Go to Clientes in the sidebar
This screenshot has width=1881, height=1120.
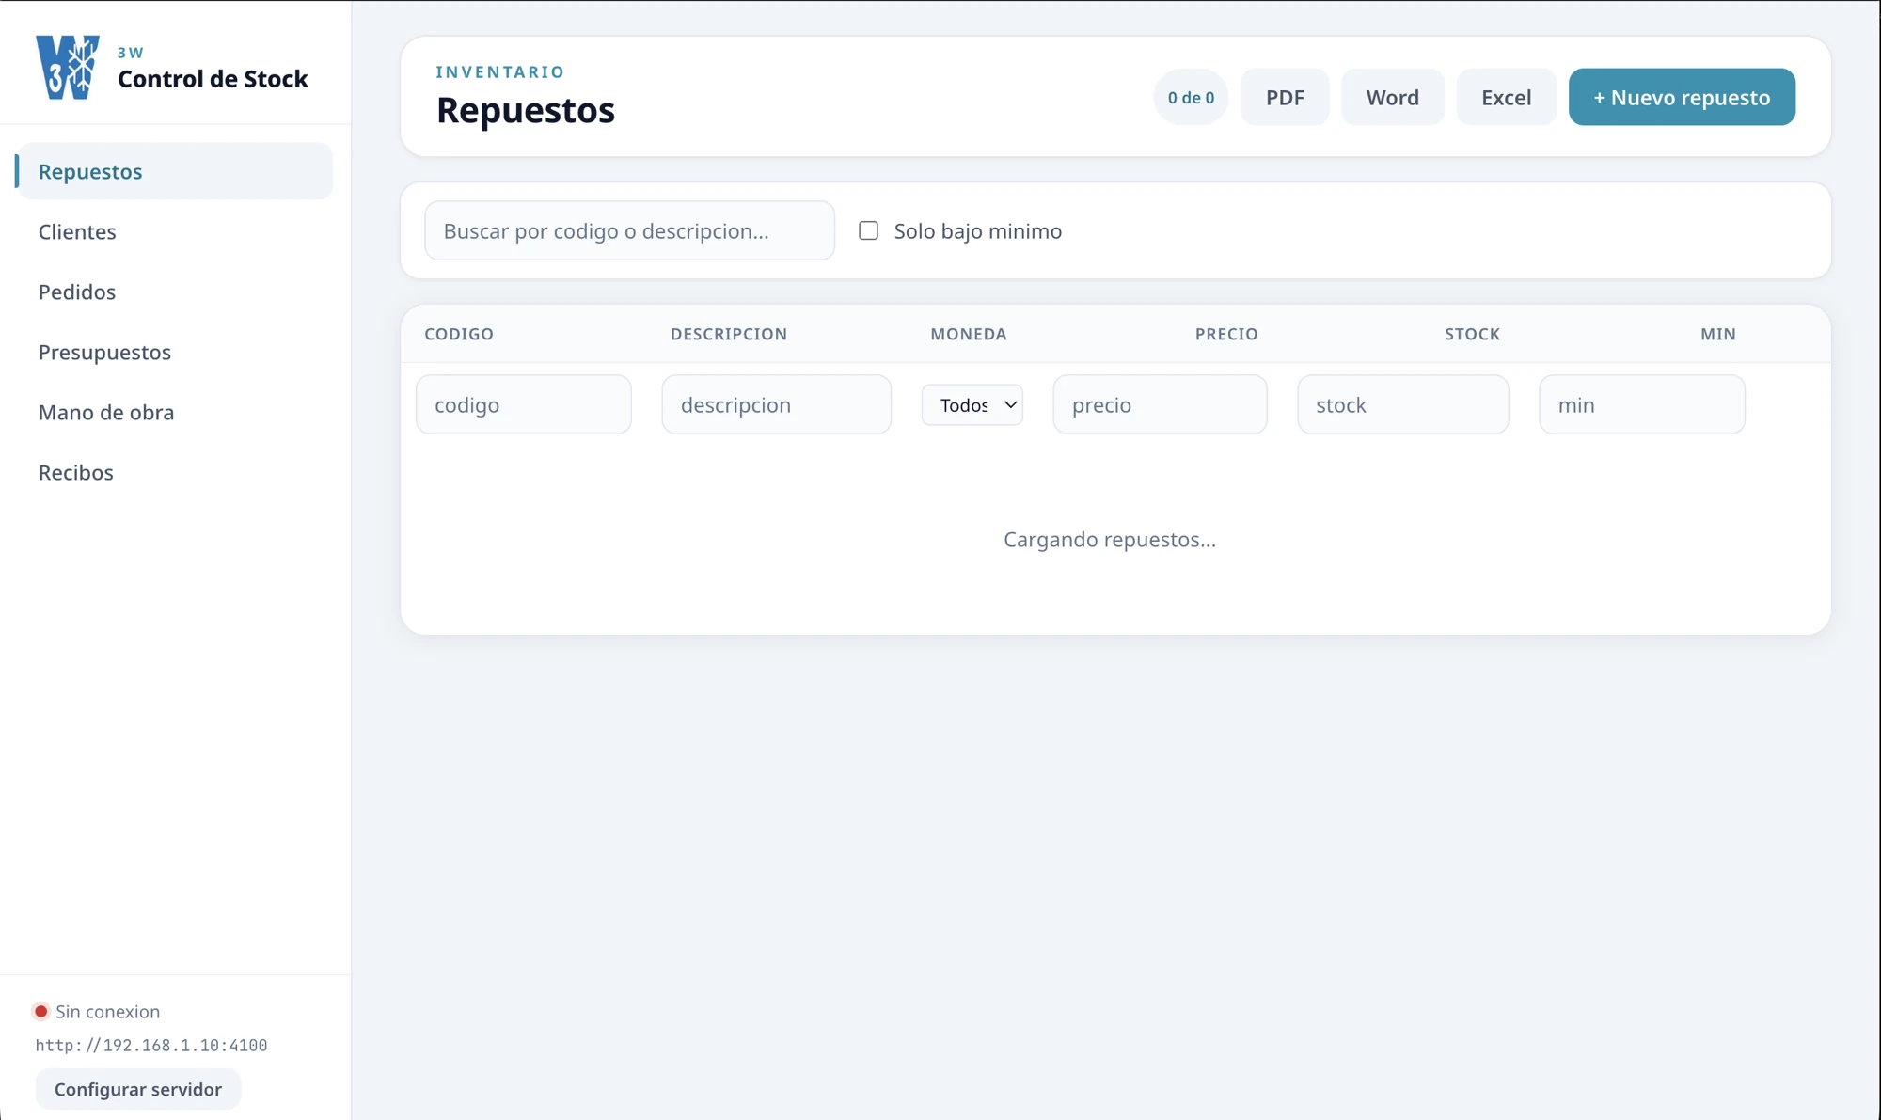click(x=176, y=231)
